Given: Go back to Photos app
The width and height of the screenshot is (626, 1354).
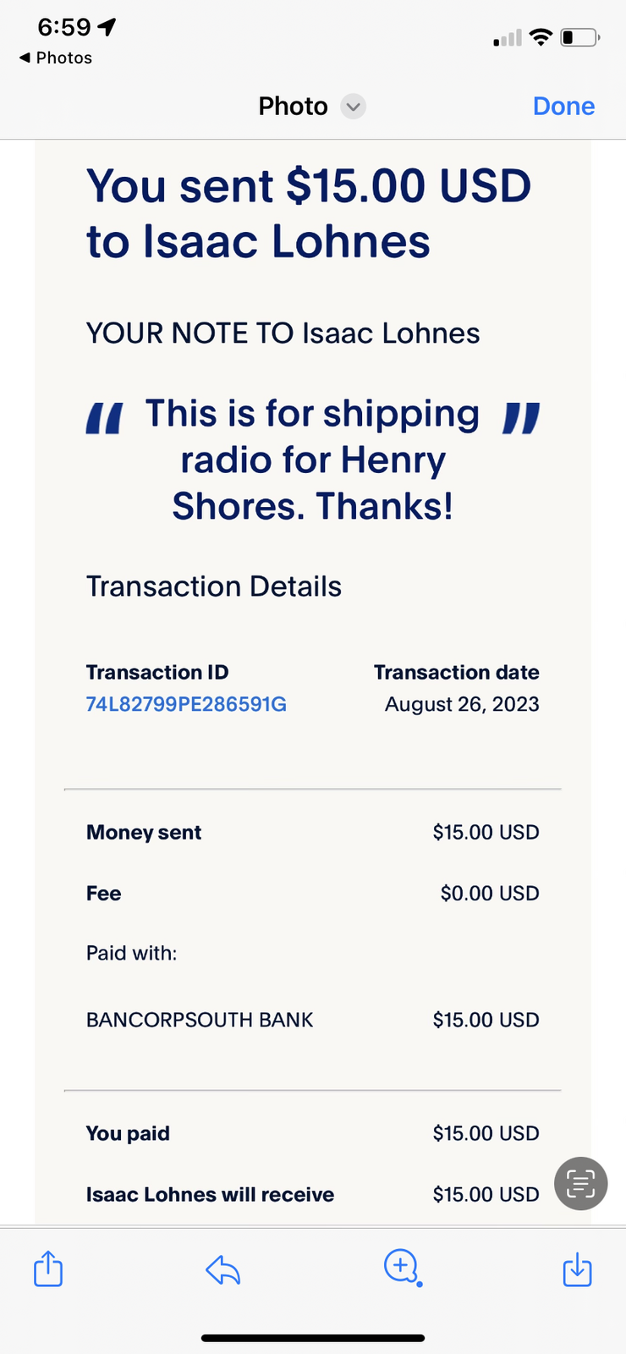Looking at the screenshot, I should click(x=56, y=58).
